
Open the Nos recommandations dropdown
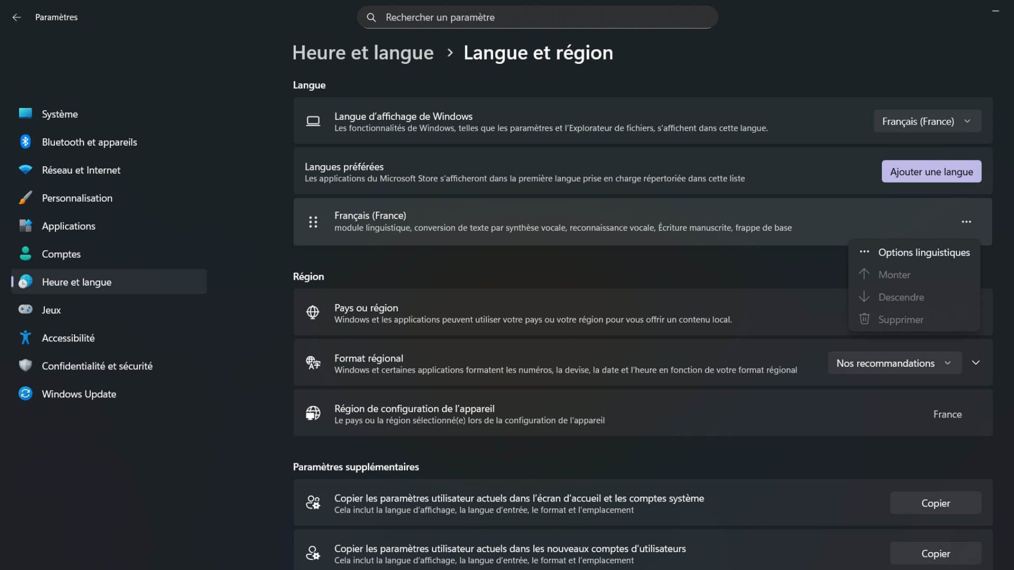[x=894, y=363]
